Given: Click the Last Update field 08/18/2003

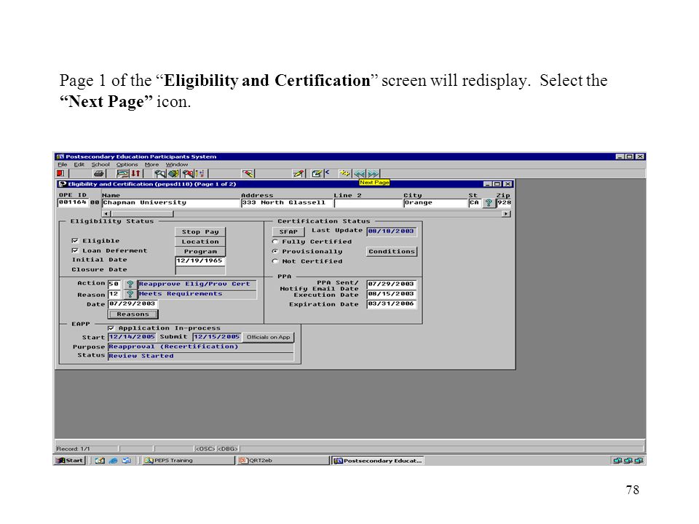Looking at the screenshot, I should (392, 231).
